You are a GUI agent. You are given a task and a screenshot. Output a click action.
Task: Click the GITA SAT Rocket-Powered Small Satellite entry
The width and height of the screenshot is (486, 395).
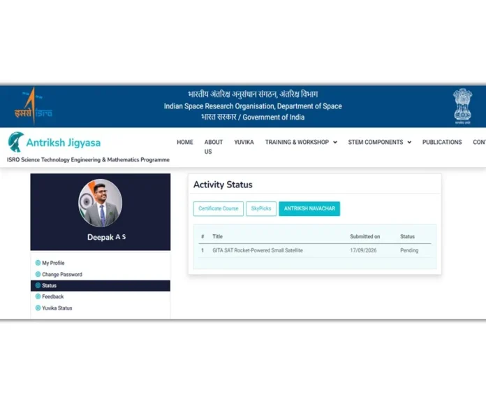click(258, 250)
